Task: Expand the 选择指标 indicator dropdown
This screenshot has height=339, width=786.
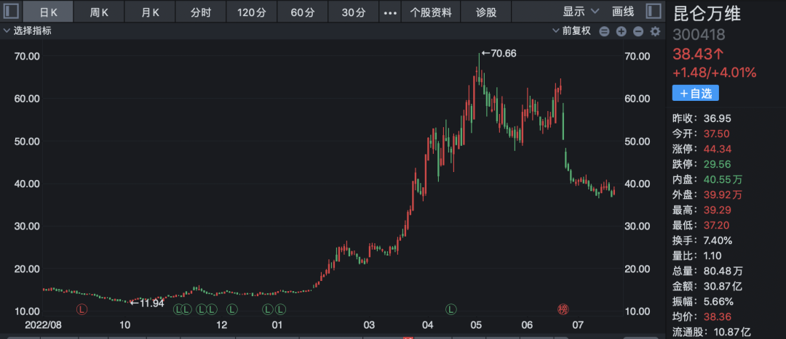Action: (x=28, y=31)
